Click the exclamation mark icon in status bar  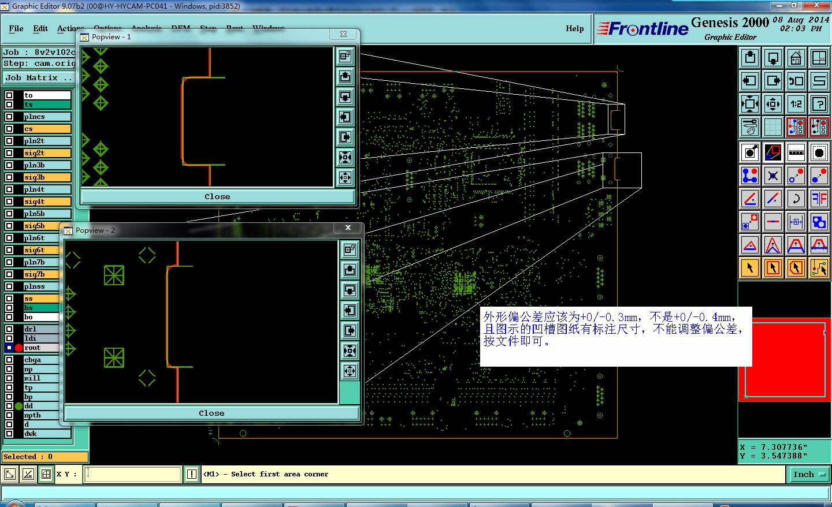(192, 474)
